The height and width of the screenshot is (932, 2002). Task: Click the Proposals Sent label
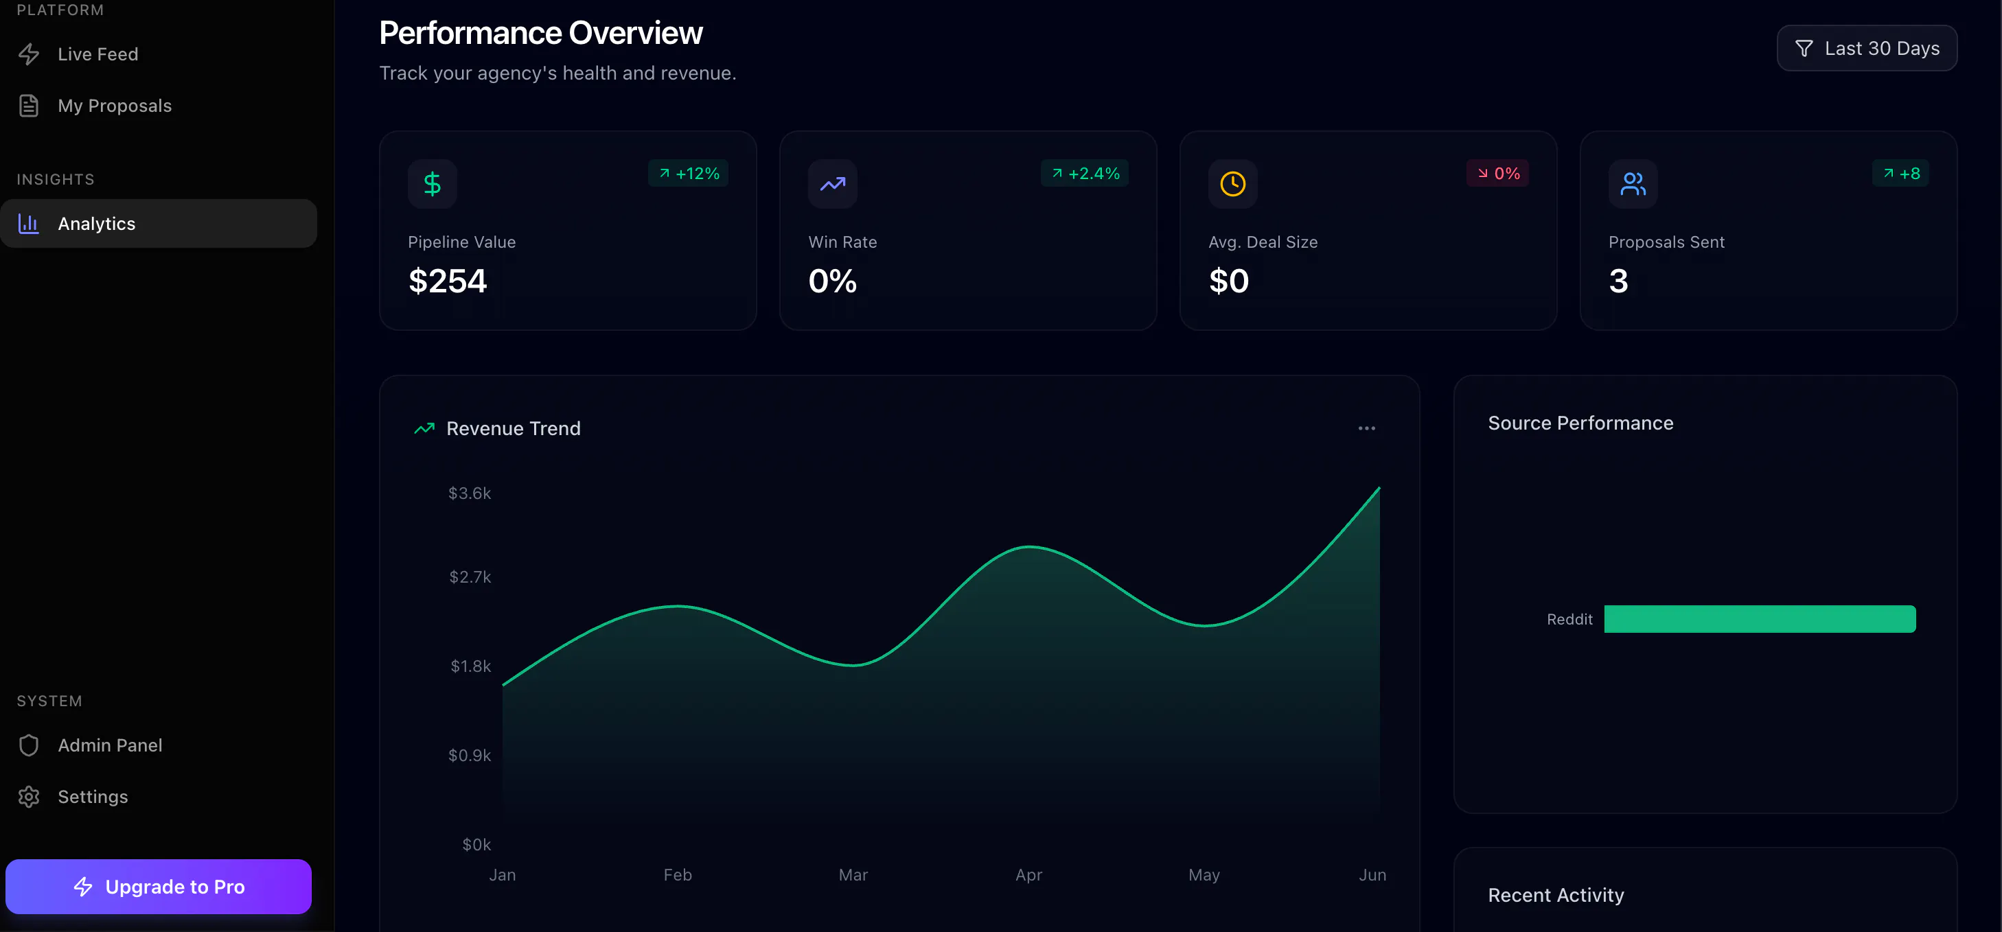coord(1666,242)
